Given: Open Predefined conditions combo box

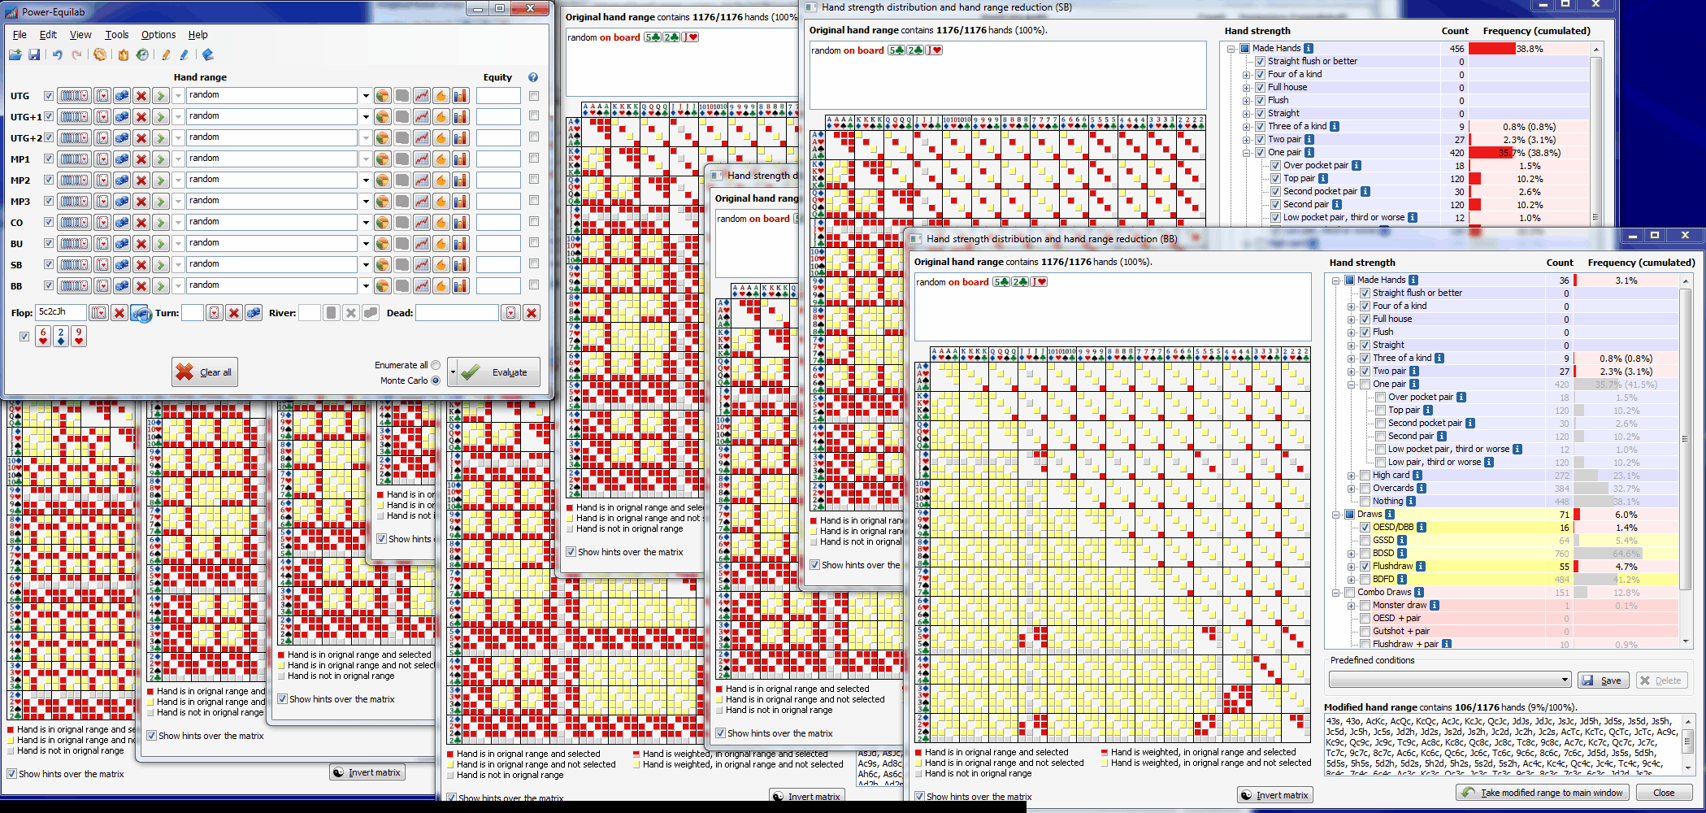Looking at the screenshot, I should coord(1449,680).
